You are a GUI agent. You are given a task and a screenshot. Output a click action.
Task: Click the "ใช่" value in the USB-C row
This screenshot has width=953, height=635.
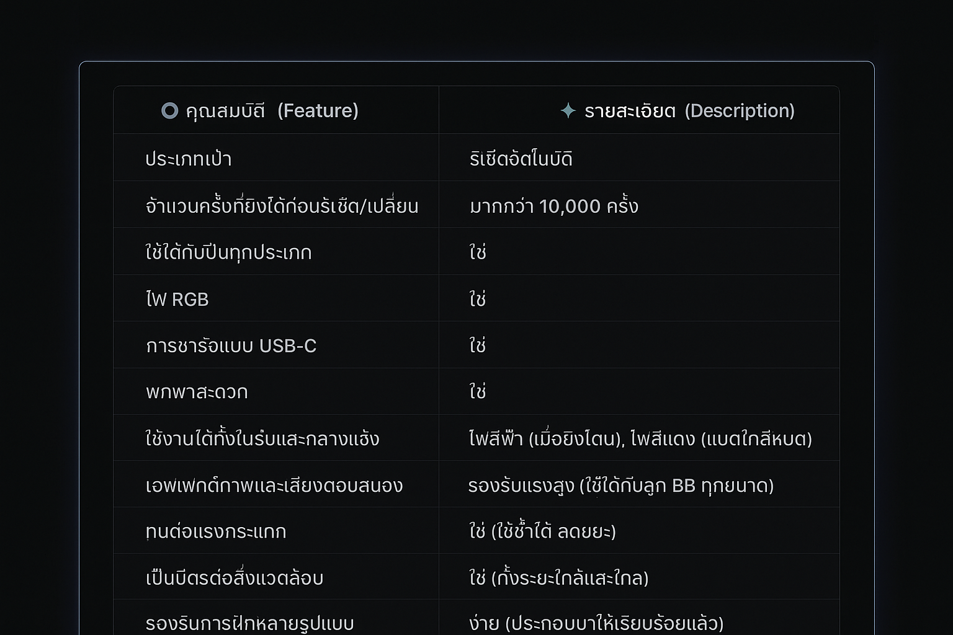[477, 345]
